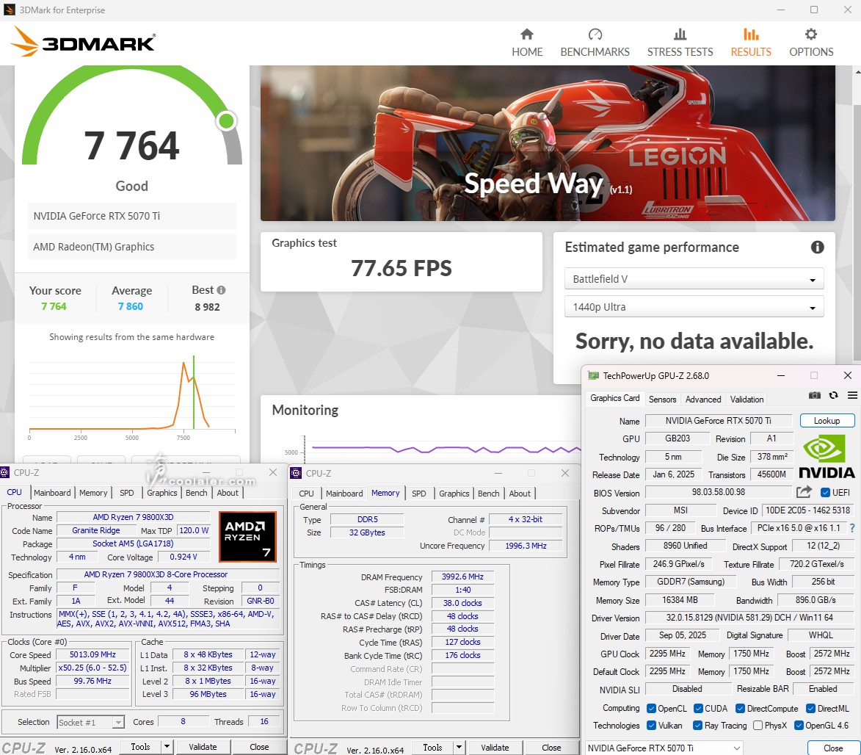Viewport: 861px width, 755px height.
Task: Toggle the Ray Tracing checkbox
Action: coord(697,726)
